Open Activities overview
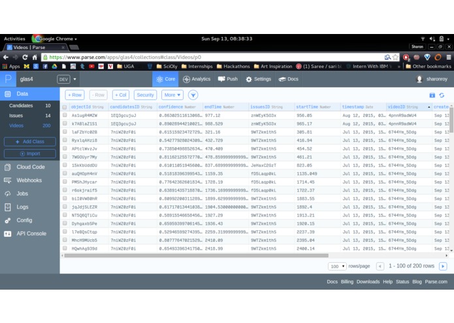 tap(14, 39)
